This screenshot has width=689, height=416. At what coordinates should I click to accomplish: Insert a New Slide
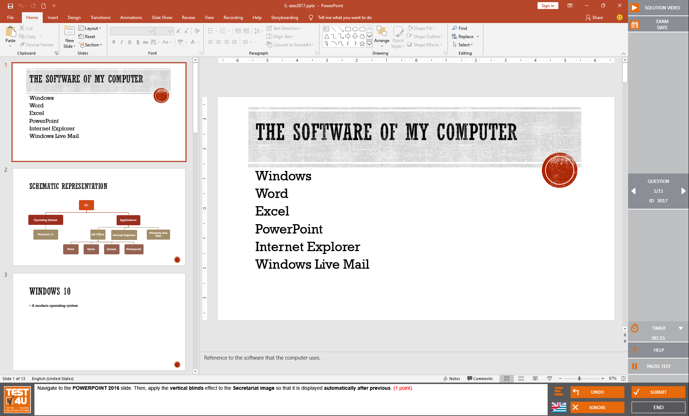(x=69, y=37)
